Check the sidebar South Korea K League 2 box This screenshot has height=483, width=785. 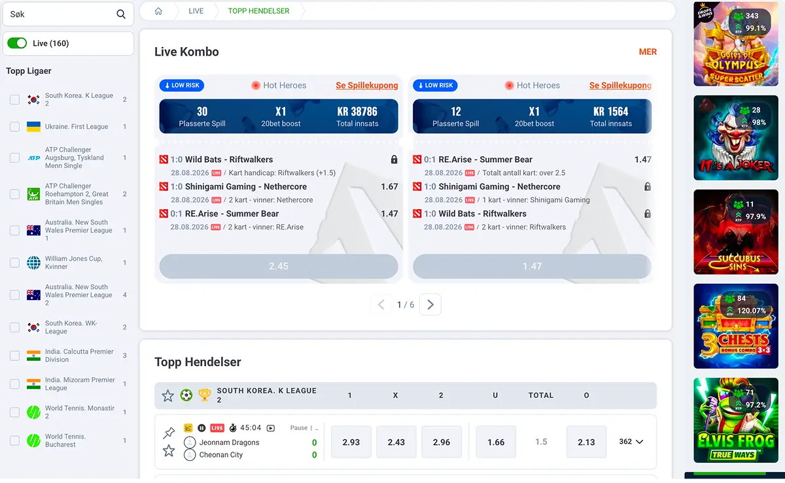click(14, 99)
